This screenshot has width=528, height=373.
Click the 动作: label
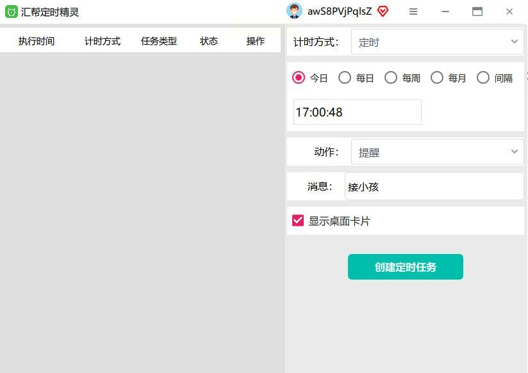click(326, 152)
